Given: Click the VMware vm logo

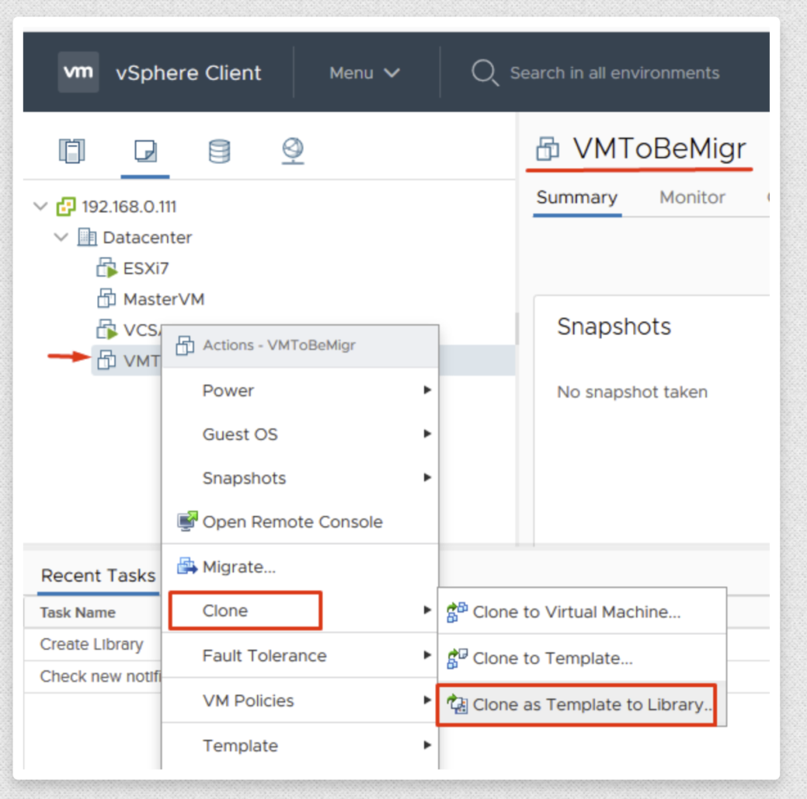Looking at the screenshot, I should [x=78, y=72].
